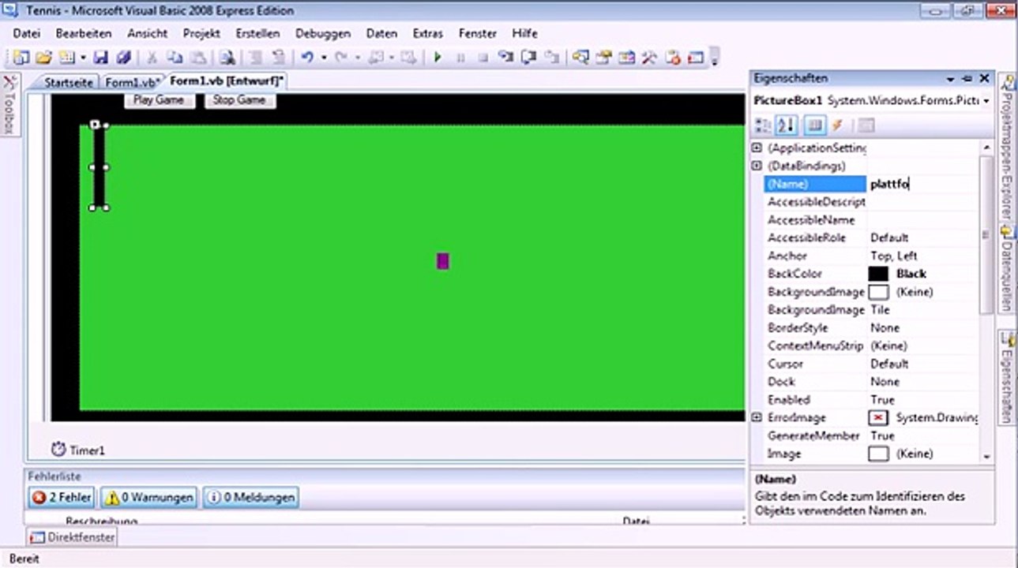This screenshot has width=1018, height=568.
Task: Open the Redo history dropdown arrow
Action: coord(356,58)
